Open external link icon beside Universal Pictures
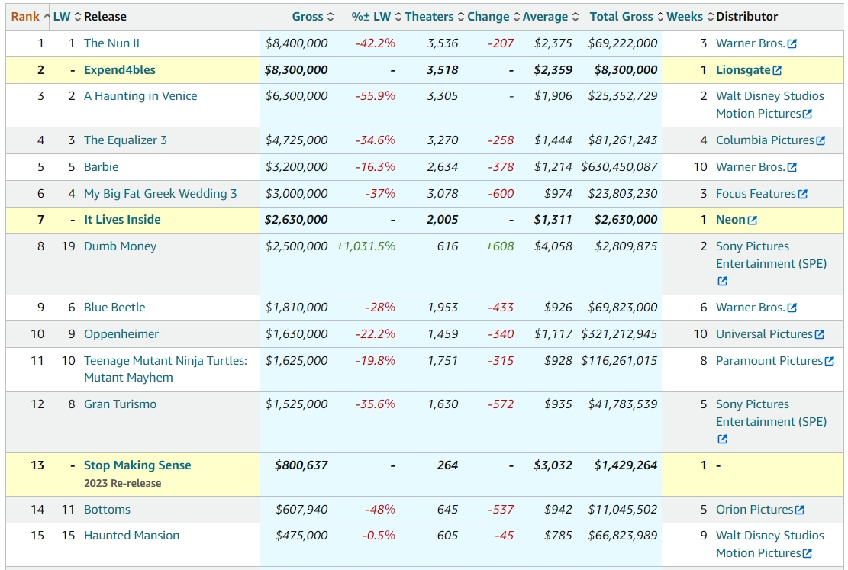 [x=819, y=335]
